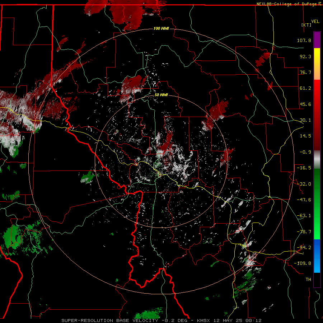Click the SUPER-RESOLUTION BASE VELOCITY caption
323x323 pixels.
(110, 320)
